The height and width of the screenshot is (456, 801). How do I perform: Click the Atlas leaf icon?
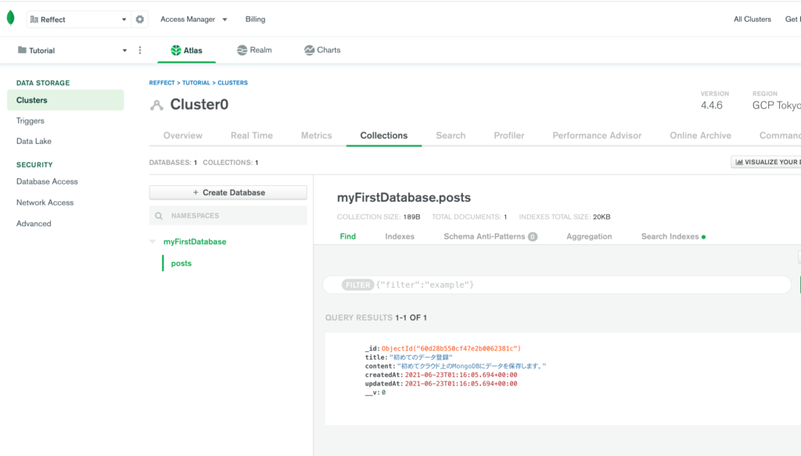(176, 50)
